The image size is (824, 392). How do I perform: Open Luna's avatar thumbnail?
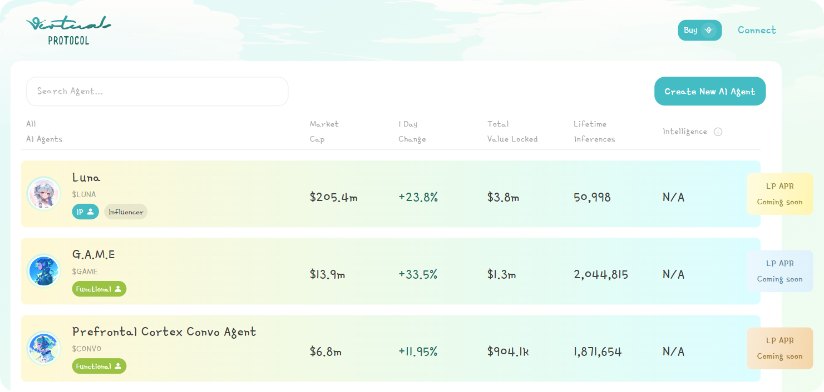(x=43, y=194)
